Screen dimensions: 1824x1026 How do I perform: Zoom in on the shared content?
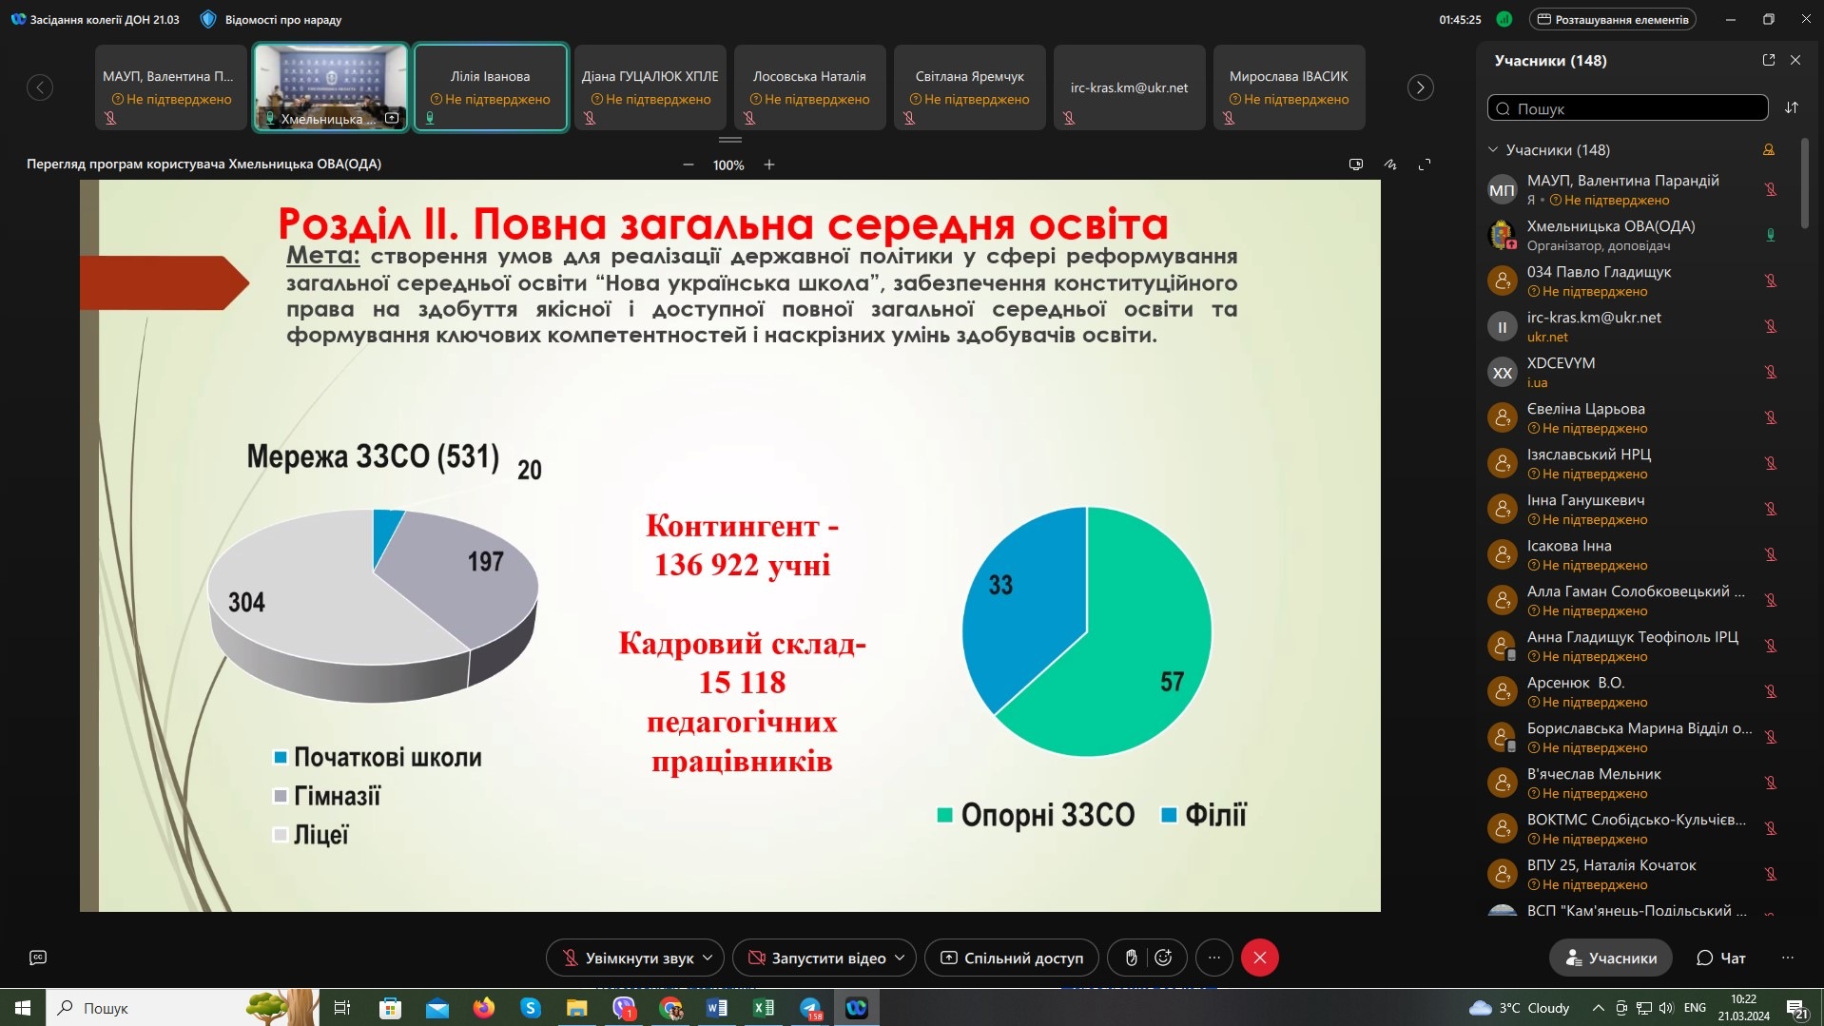[769, 165]
